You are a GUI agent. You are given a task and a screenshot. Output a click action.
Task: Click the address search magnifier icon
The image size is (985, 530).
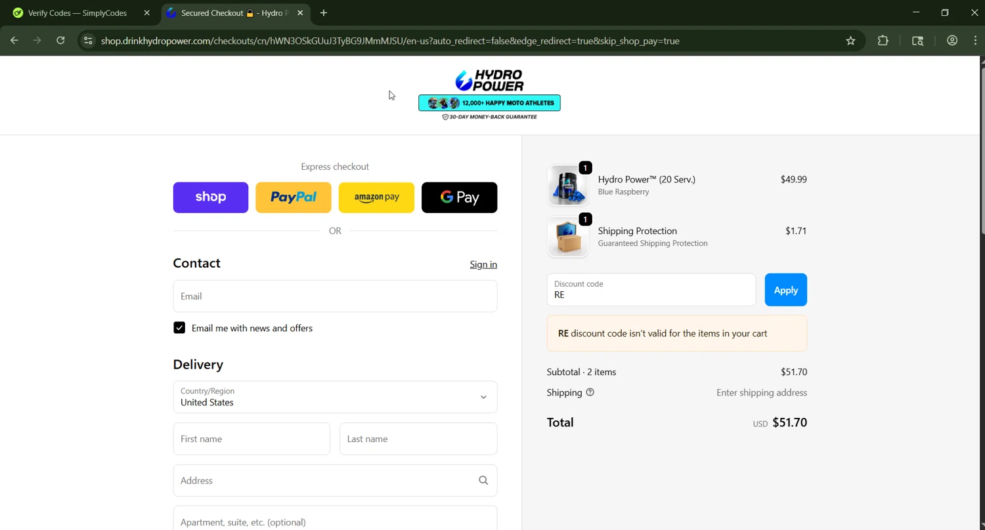[x=483, y=481]
